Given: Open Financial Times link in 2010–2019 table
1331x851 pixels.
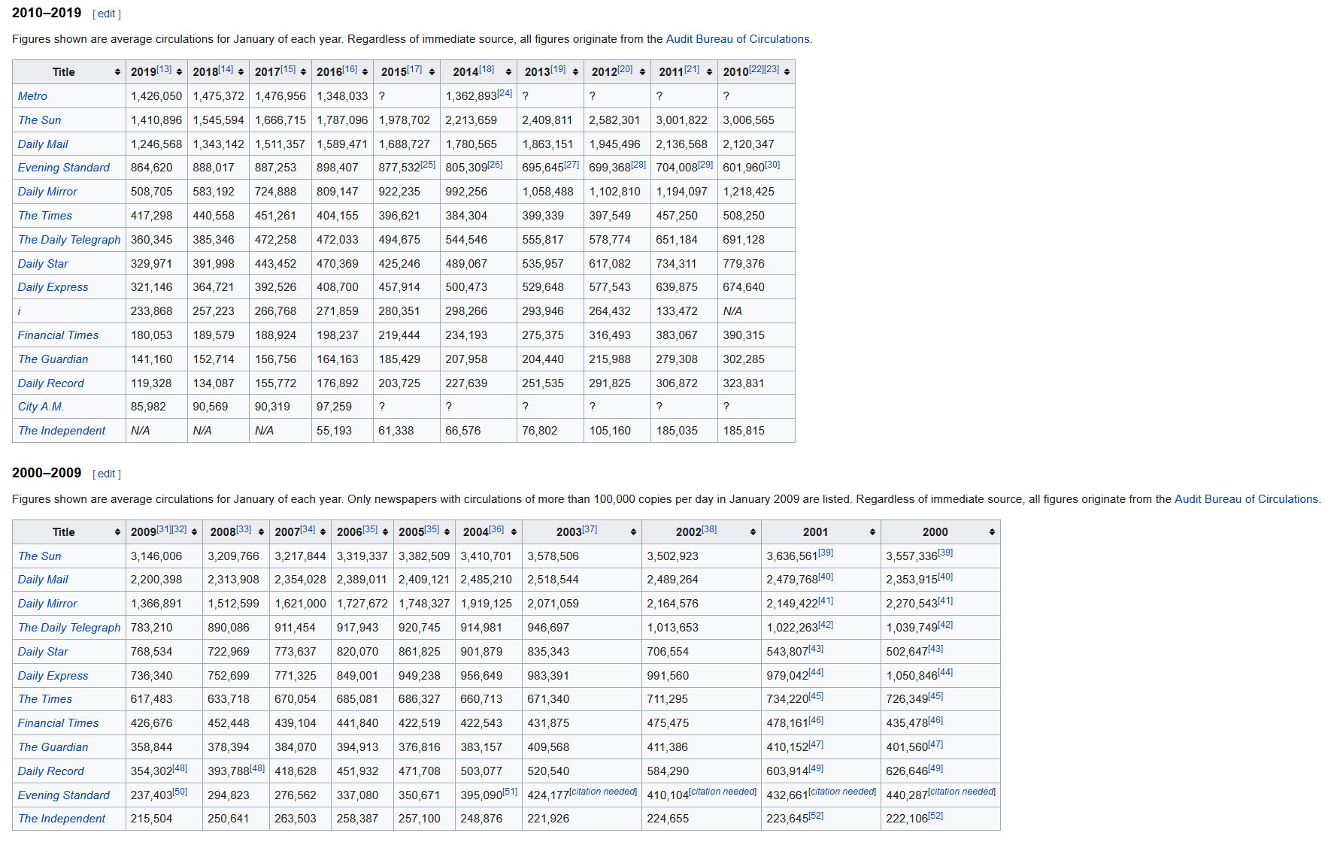Looking at the screenshot, I should 58,335.
